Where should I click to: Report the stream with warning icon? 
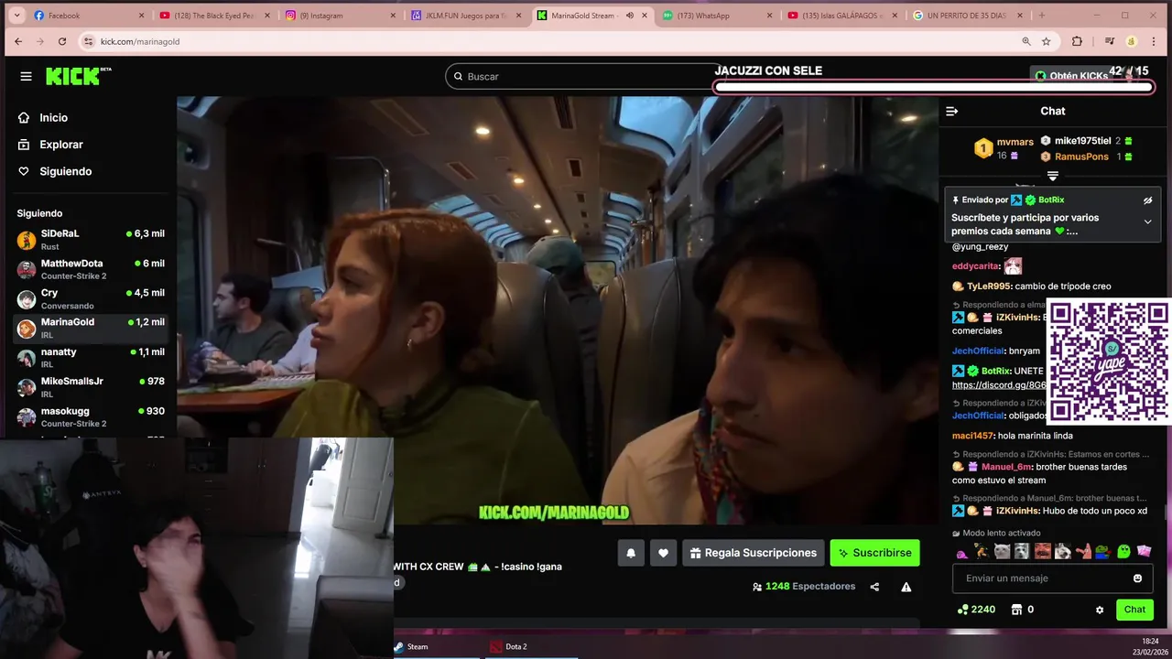click(906, 587)
